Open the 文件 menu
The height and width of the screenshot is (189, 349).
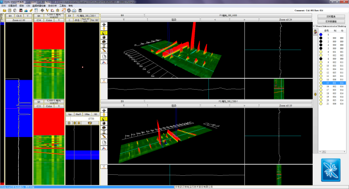pos(3,5)
